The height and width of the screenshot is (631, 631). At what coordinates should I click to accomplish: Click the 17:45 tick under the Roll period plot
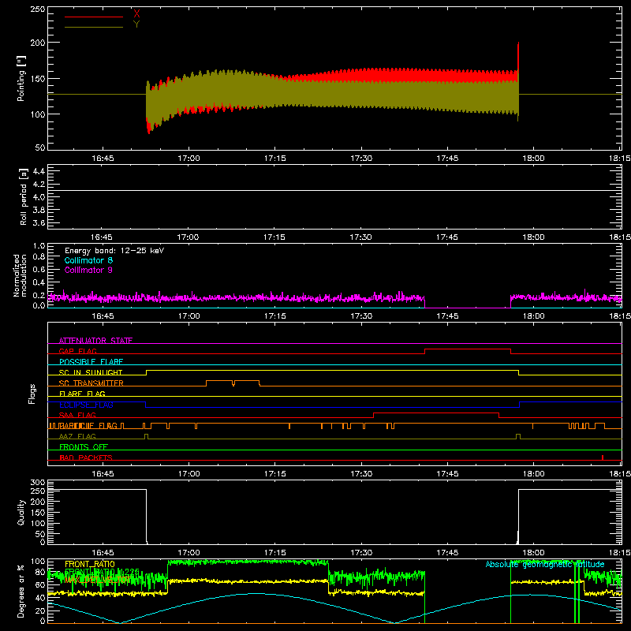(x=447, y=237)
